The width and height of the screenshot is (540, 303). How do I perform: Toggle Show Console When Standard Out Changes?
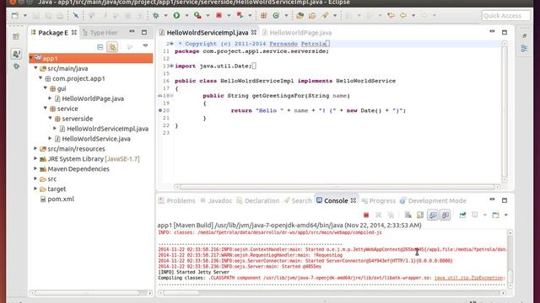433,215
